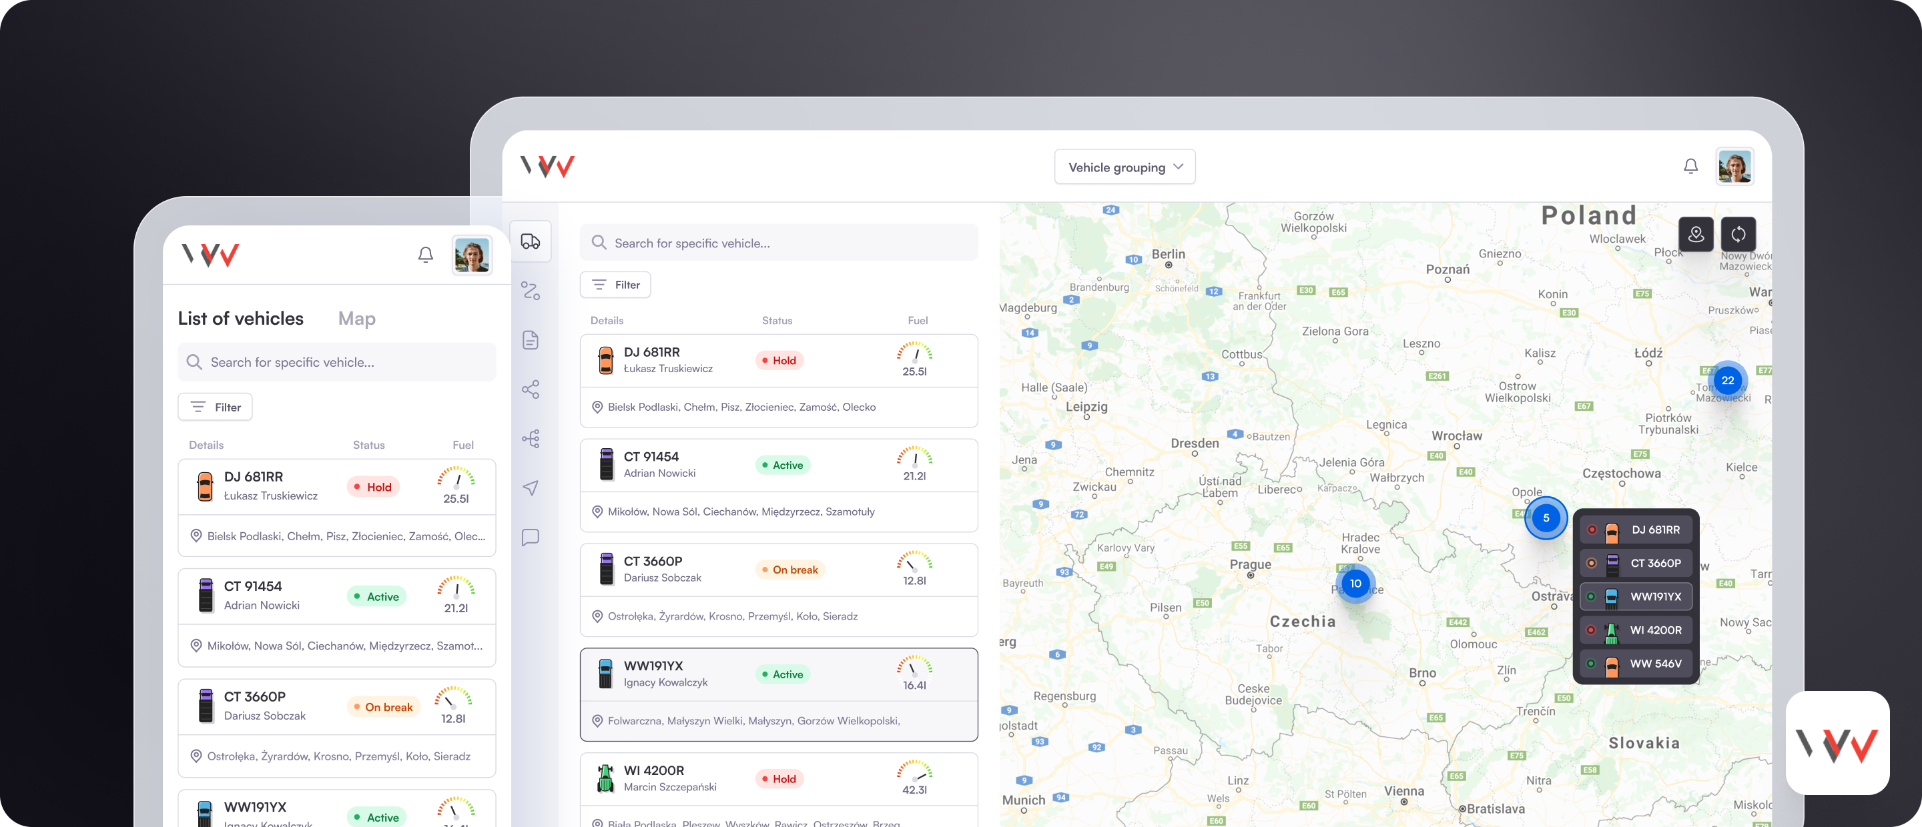
Task: Open the hierarchy tree icon in sidebar
Action: tap(531, 438)
